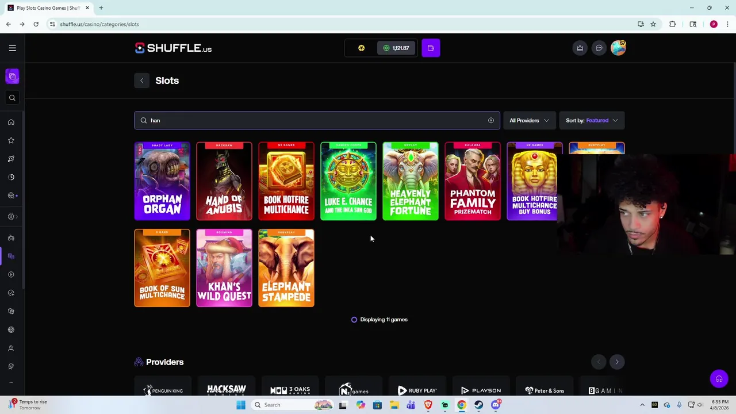Click the Windows taskbar Search box

click(293, 405)
